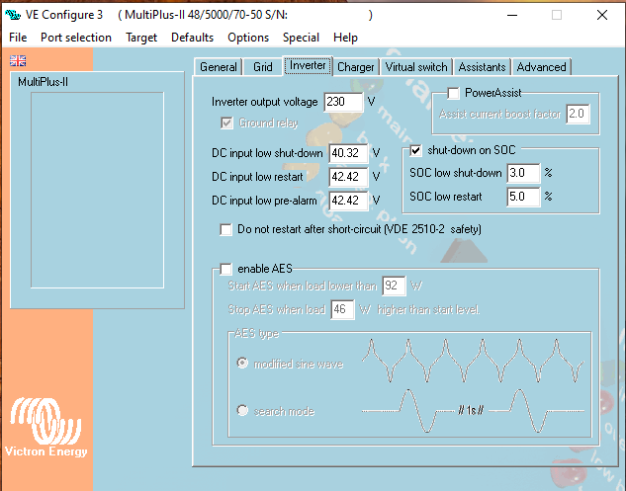
Task: Click the Inverter output voltage field
Action: click(x=343, y=102)
